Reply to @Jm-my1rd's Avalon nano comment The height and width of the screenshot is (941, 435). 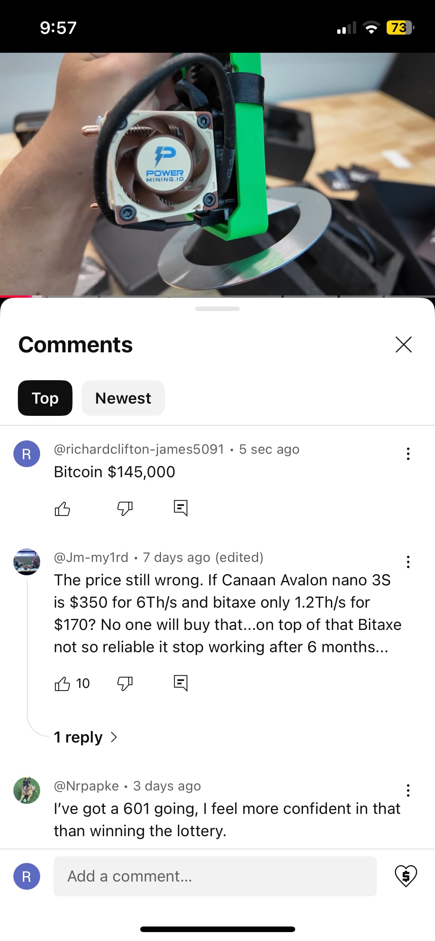[181, 683]
